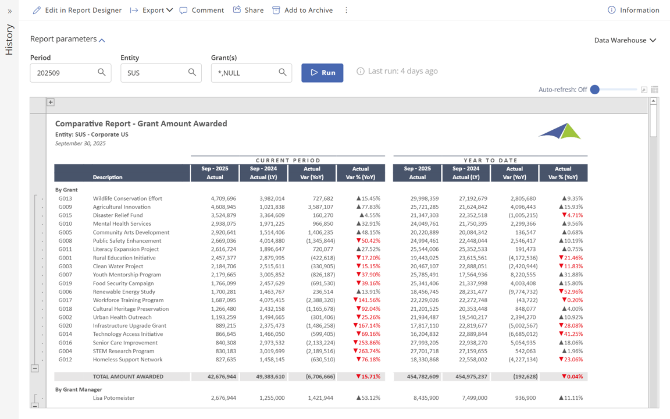Open the more options kebab menu

coord(346,10)
